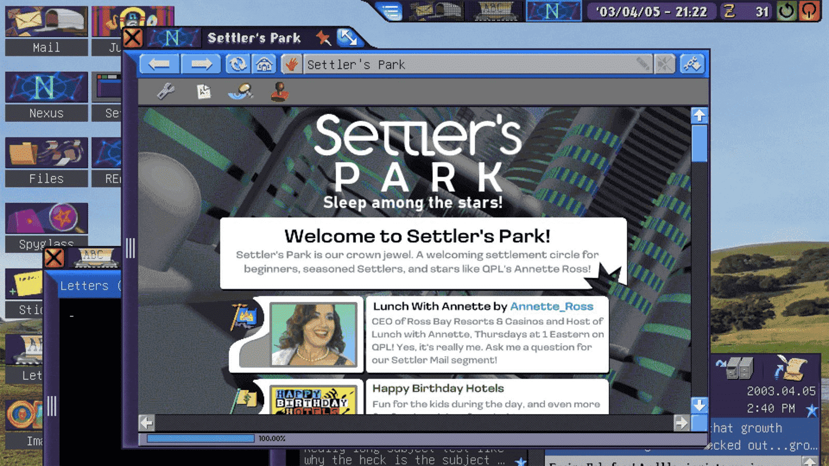This screenshot has width=829, height=466.
Task: Click scroll up arrow on page scrollbar
Action: 699,116
